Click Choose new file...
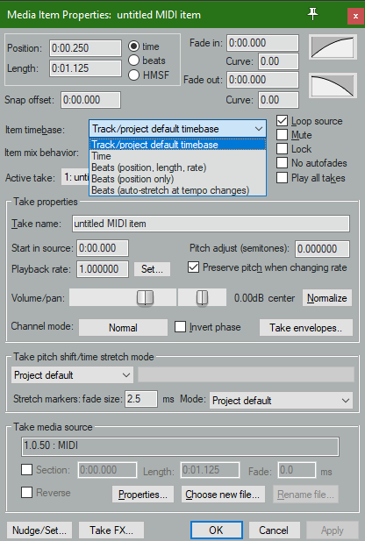The width and height of the screenshot is (365, 541). click(x=223, y=495)
